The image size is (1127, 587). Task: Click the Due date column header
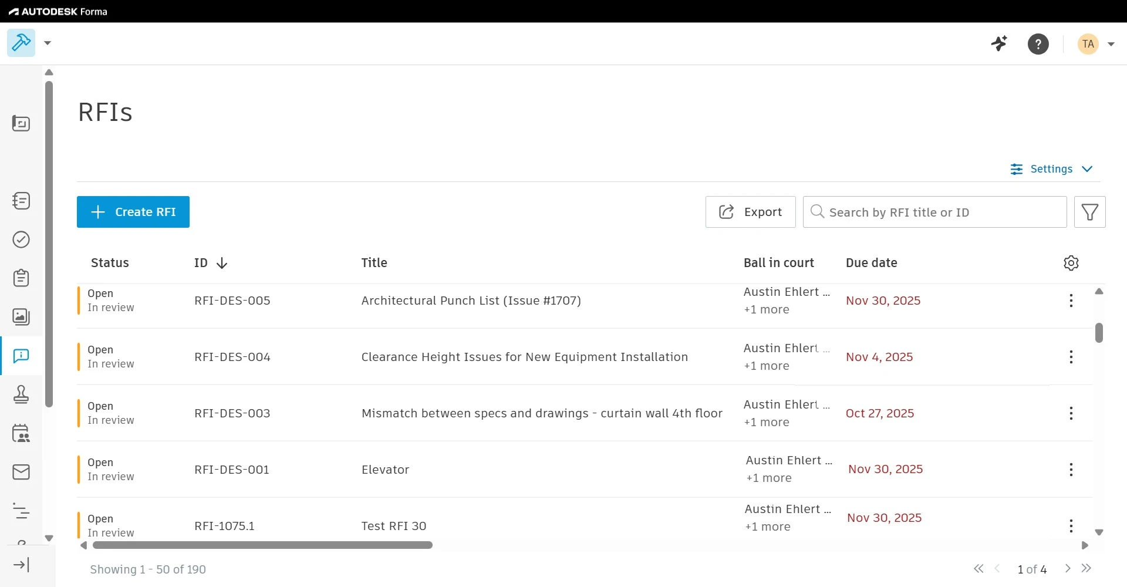tap(871, 263)
